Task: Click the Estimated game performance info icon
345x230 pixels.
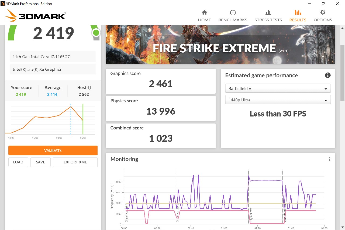Action: click(328, 75)
